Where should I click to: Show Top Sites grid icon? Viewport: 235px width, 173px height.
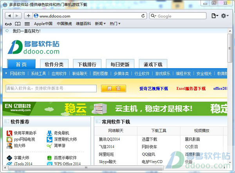(x=27, y=24)
